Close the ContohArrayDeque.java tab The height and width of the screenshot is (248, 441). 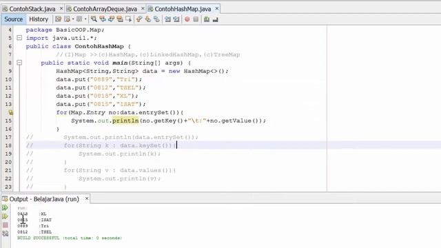pos(143,9)
